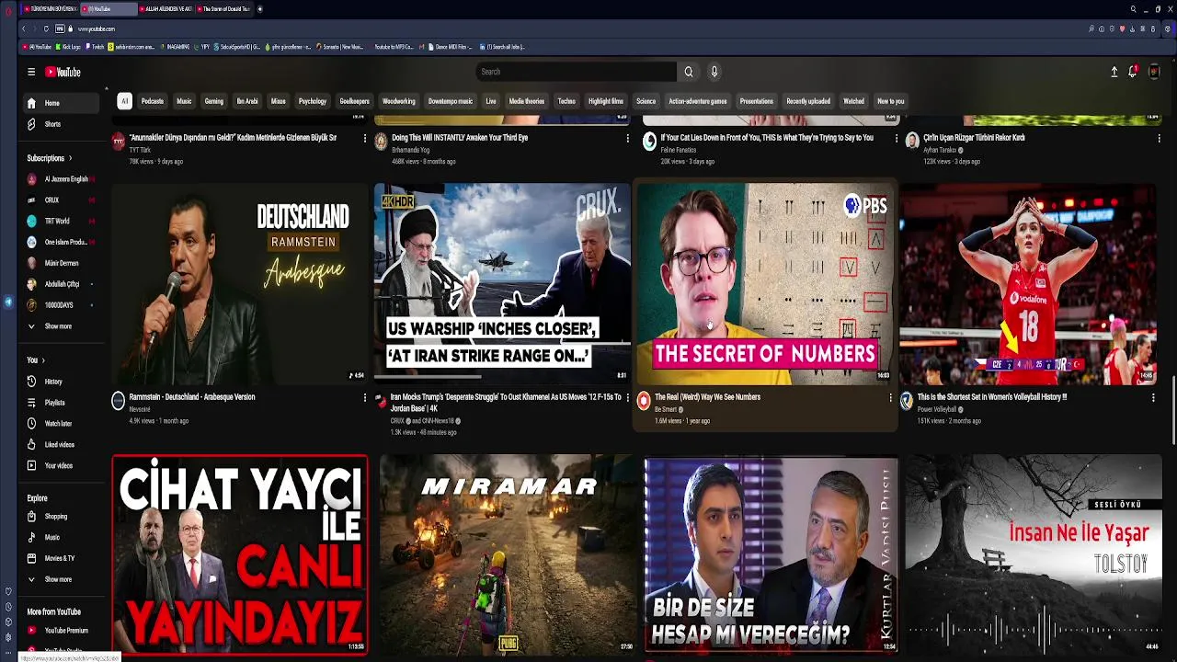The width and height of the screenshot is (1177, 662).
Task: Select the Woodworking filter chip
Action: click(399, 101)
